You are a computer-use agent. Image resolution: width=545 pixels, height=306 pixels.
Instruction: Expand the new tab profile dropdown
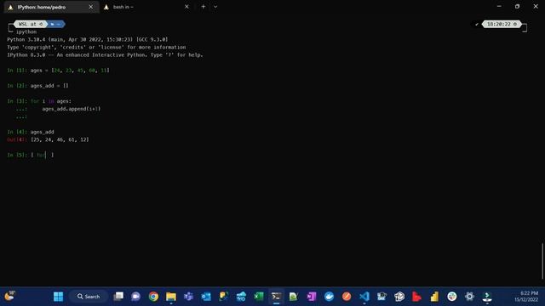click(215, 7)
